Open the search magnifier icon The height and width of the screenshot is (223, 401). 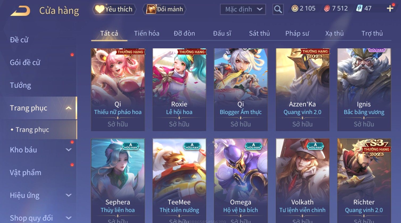point(278,9)
